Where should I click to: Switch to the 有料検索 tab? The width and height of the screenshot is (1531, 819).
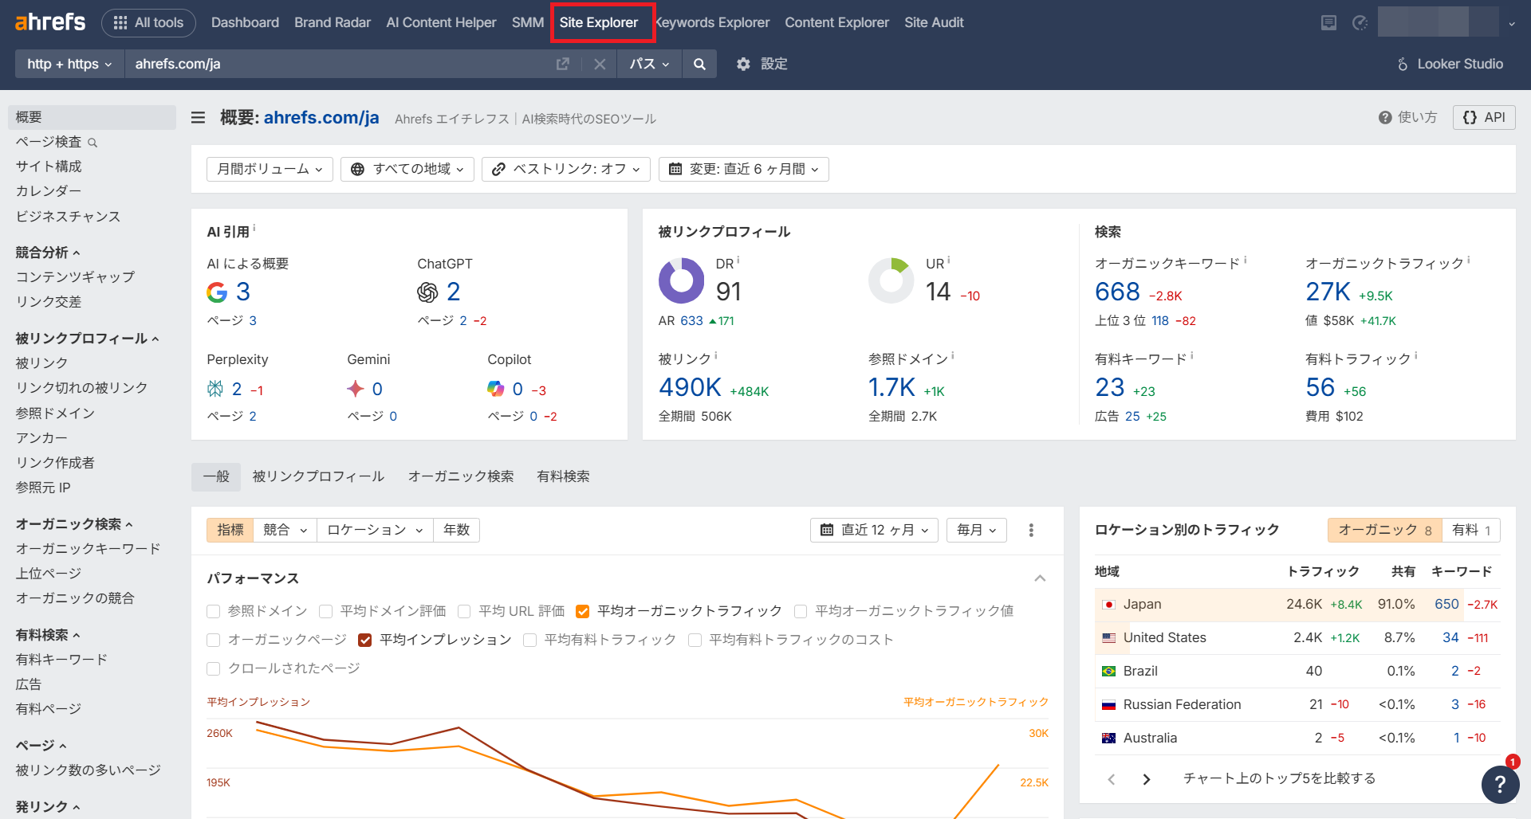pyautogui.click(x=562, y=476)
